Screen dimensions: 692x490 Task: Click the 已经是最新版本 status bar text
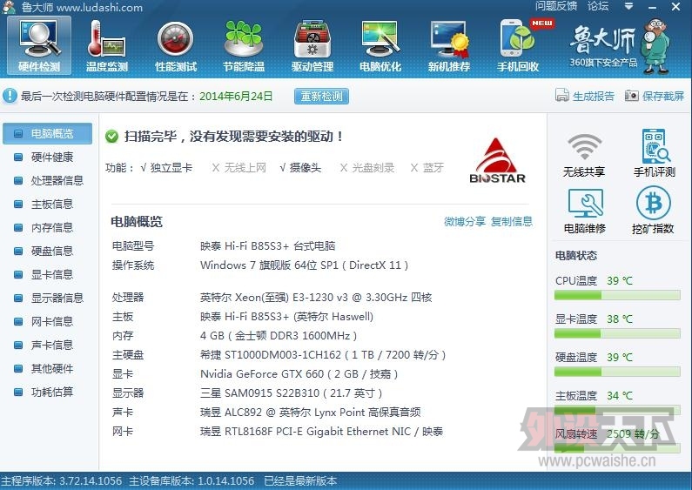pos(300,481)
